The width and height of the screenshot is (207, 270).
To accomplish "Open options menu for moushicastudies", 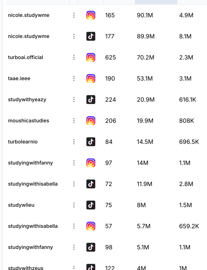I will pyautogui.click(x=74, y=121).
